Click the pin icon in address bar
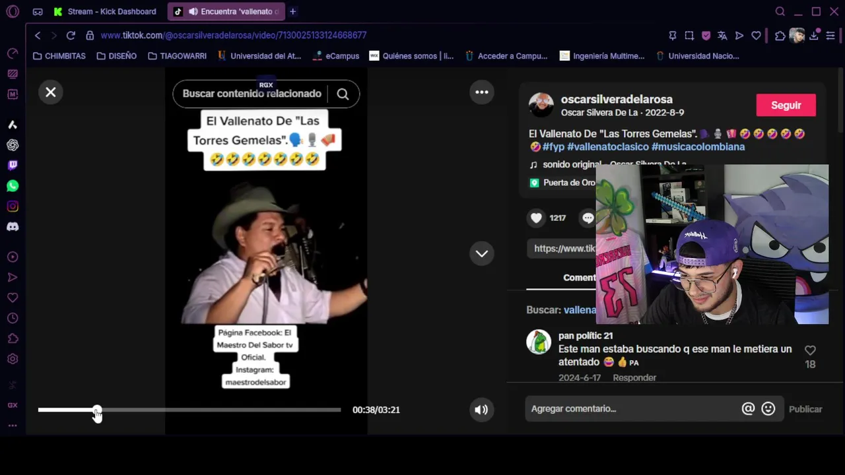The width and height of the screenshot is (845, 475). (673, 36)
